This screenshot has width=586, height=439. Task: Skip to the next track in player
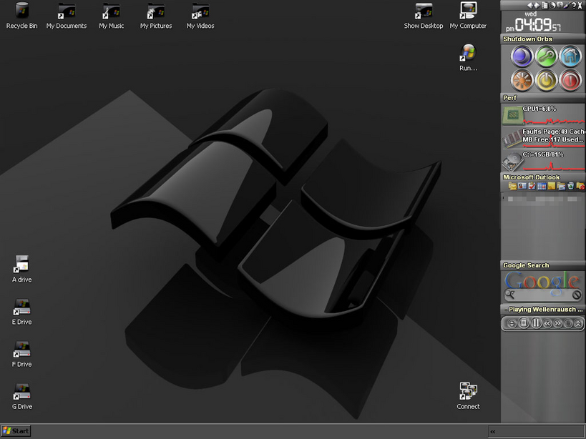click(x=558, y=324)
